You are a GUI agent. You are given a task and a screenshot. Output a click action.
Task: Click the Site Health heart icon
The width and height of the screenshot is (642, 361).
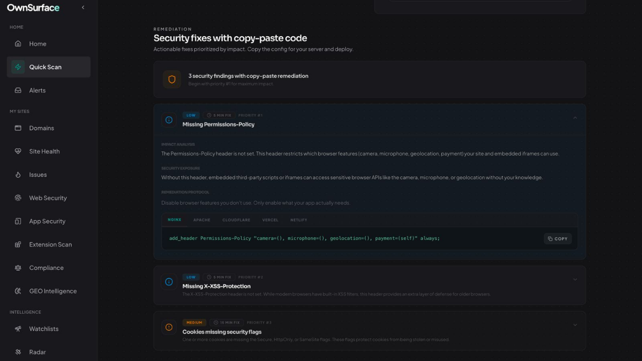coord(18,151)
